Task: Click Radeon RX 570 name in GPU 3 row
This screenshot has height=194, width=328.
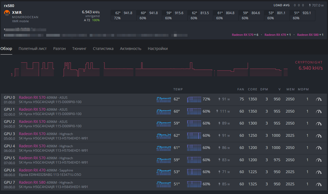Action: click(32, 134)
